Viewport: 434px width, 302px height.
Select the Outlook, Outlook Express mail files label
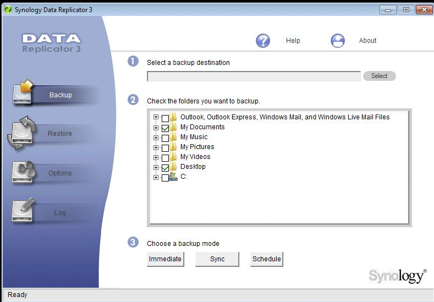[x=285, y=117]
